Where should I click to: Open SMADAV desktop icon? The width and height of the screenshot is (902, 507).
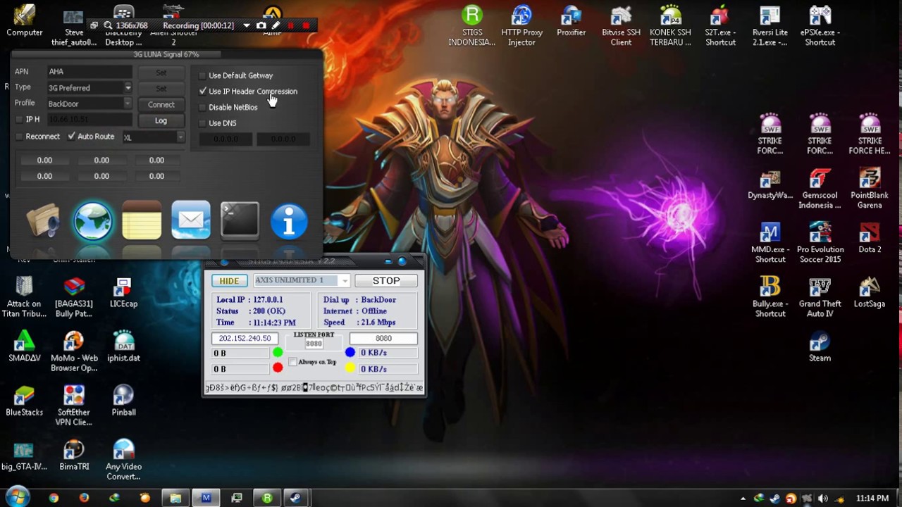click(x=24, y=346)
